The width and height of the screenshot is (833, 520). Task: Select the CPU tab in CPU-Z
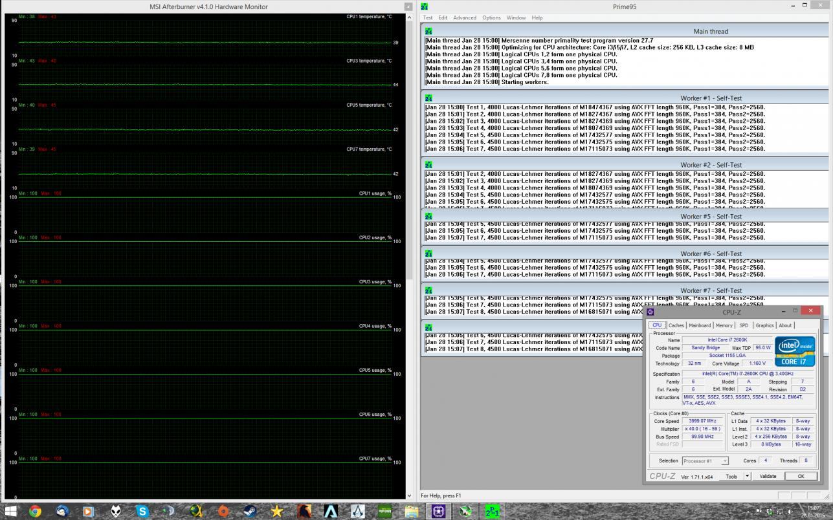(x=657, y=325)
